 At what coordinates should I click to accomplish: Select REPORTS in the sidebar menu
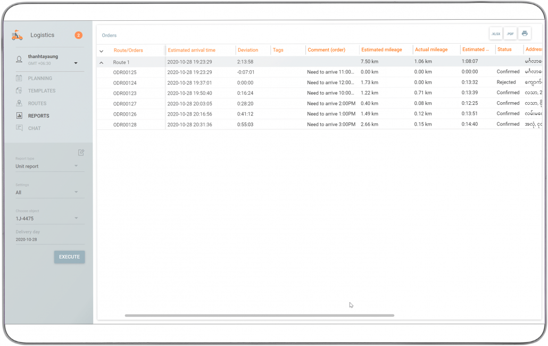pyautogui.click(x=37, y=116)
